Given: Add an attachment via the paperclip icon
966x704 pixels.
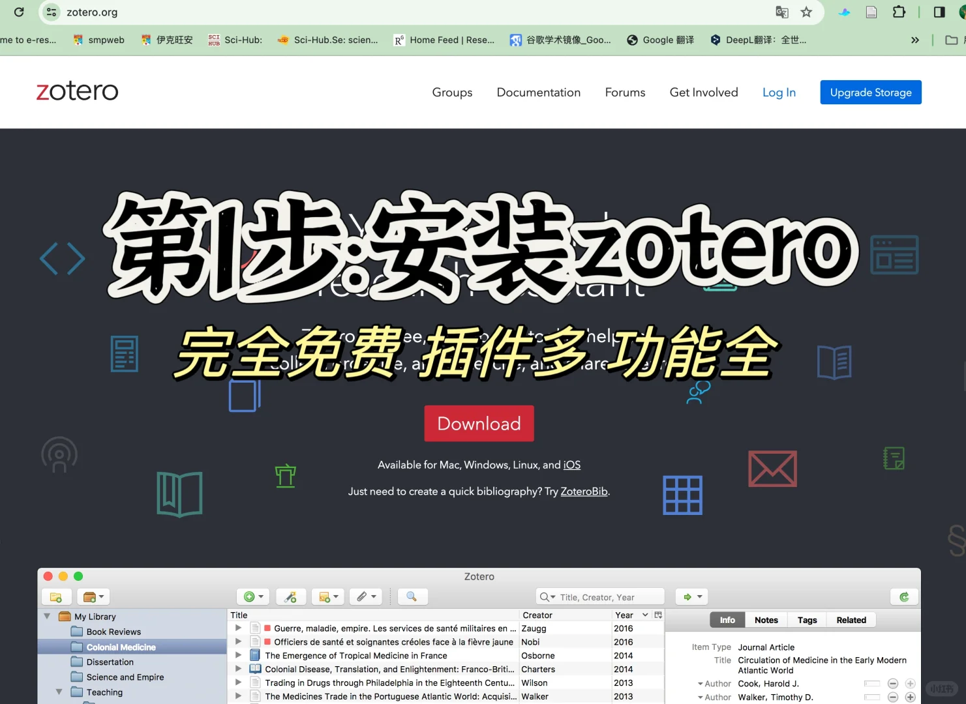Looking at the screenshot, I should pyautogui.click(x=362, y=596).
